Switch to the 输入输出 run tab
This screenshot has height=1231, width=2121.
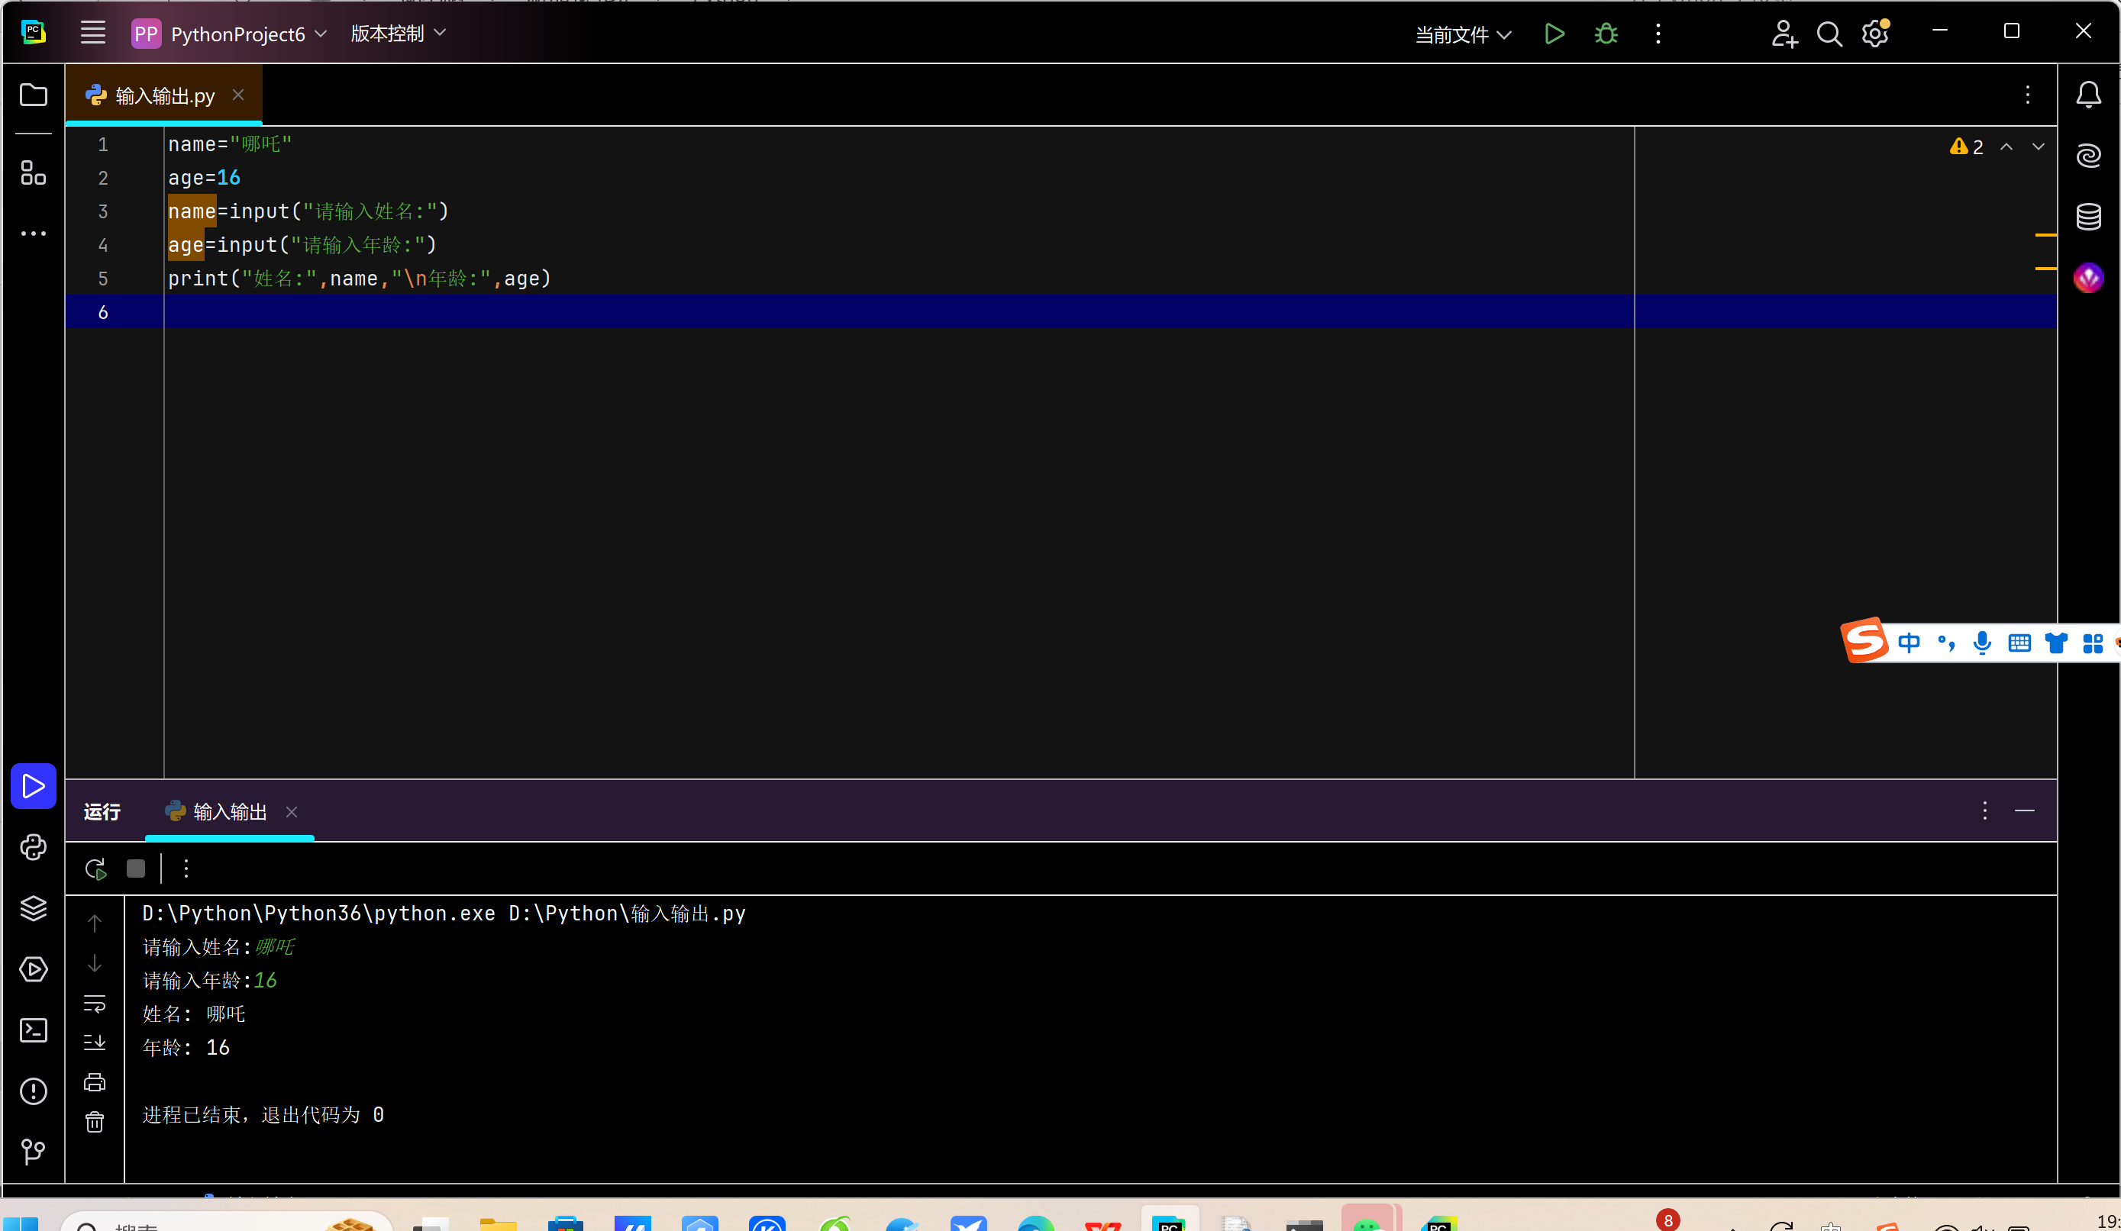coord(229,812)
